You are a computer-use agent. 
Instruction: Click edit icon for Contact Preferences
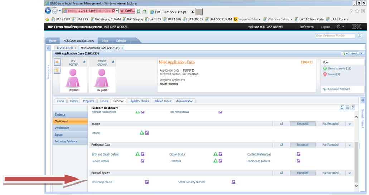point(298,154)
